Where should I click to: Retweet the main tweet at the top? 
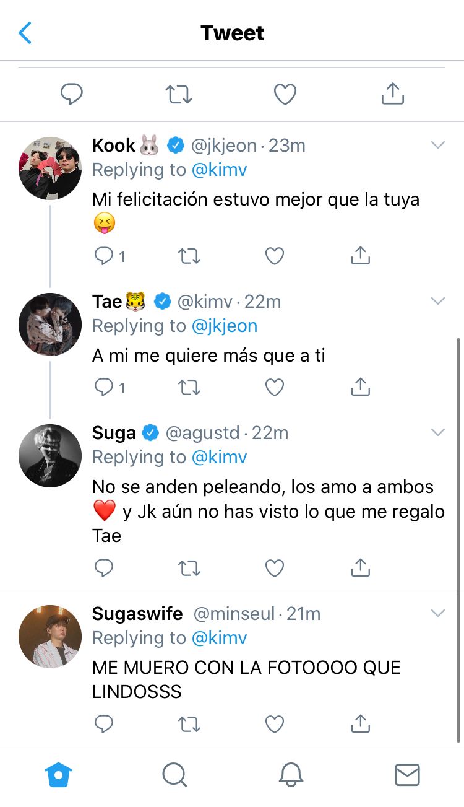(x=179, y=95)
